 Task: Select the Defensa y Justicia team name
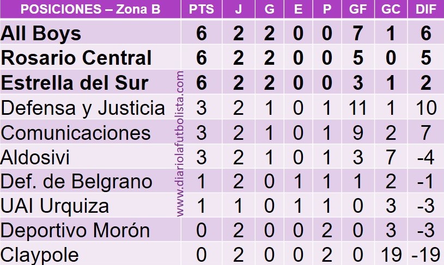point(83,108)
